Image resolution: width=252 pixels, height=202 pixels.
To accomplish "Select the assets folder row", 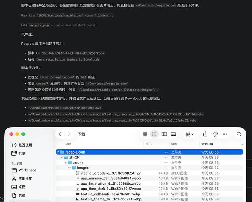I will 149,162.
